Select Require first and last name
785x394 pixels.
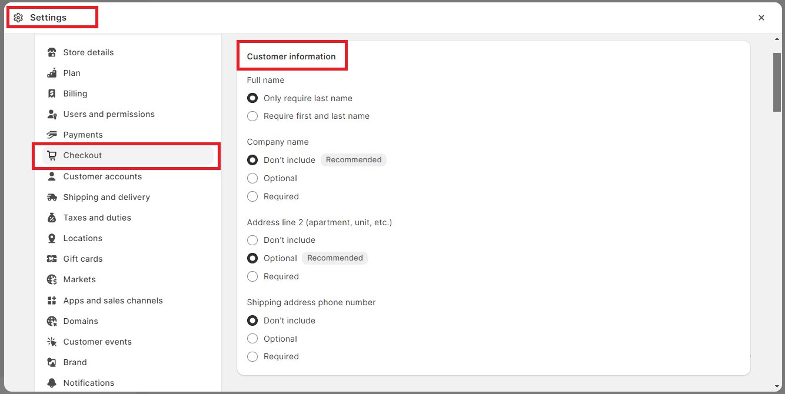[252, 116]
